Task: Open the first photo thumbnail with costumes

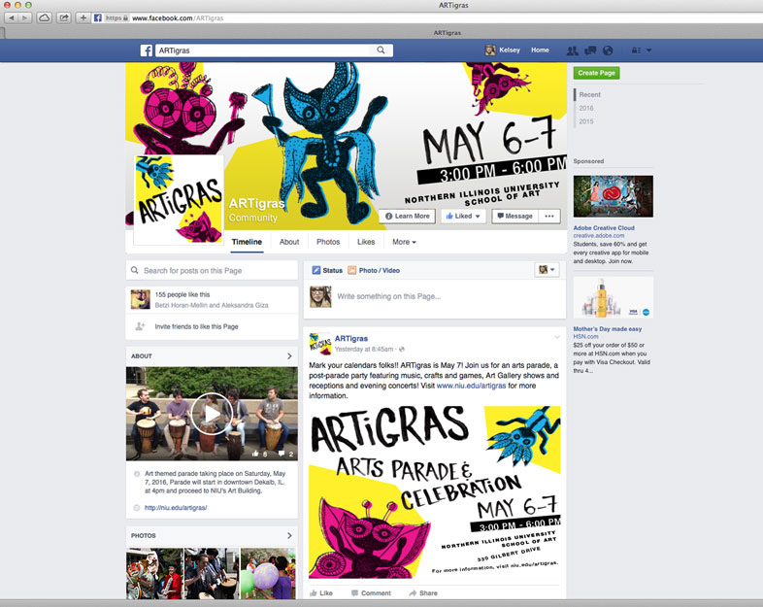Action: pos(154,573)
